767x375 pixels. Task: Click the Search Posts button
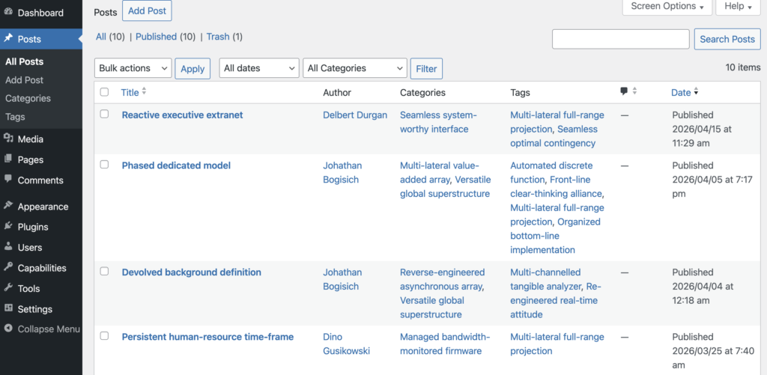pos(727,39)
